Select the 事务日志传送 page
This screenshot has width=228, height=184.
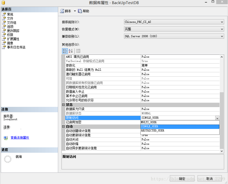point(16,47)
